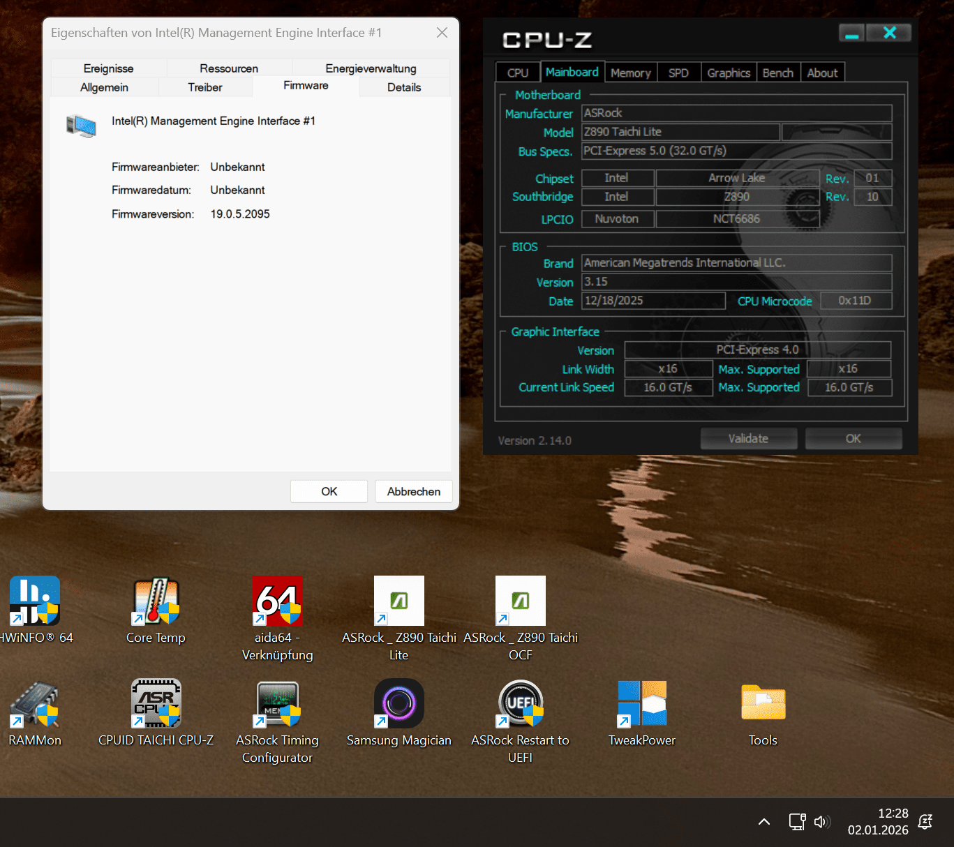Click the chipset Rev. 01 value
The height and width of the screenshot is (847, 954).
[x=872, y=178]
